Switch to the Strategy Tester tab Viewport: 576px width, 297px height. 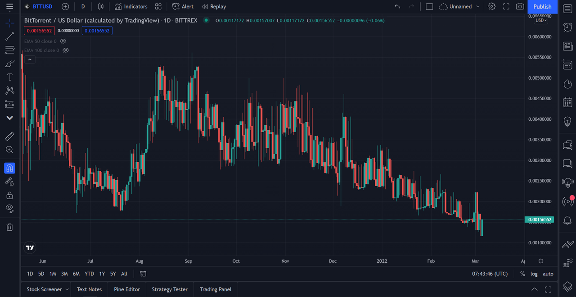point(170,289)
